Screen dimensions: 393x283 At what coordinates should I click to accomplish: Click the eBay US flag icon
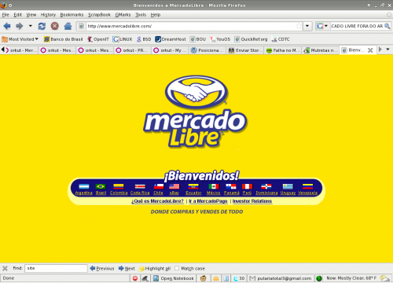pyautogui.click(x=174, y=186)
